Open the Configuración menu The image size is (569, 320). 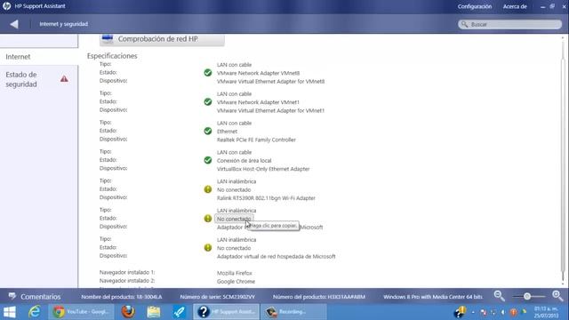point(474,6)
